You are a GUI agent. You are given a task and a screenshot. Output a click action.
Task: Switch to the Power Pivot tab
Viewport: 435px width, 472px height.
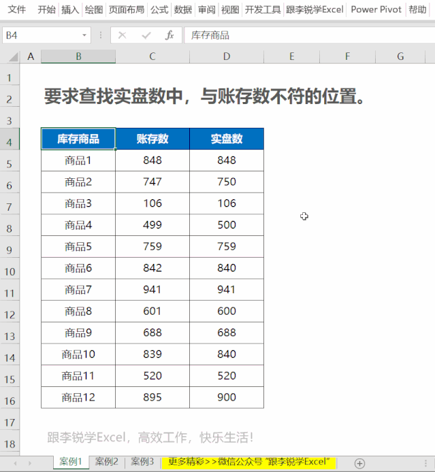tap(376, 10)
